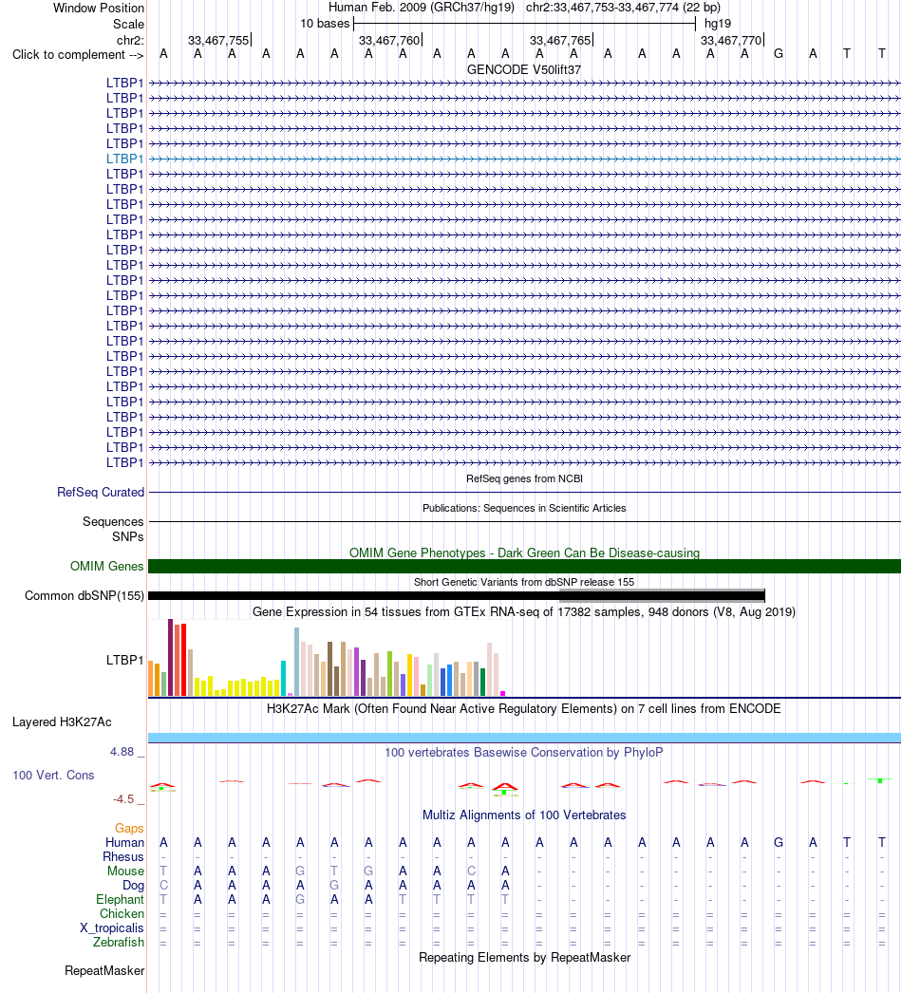Click the 33,467,770 position marker
The image size is (902, 993).
731,41
